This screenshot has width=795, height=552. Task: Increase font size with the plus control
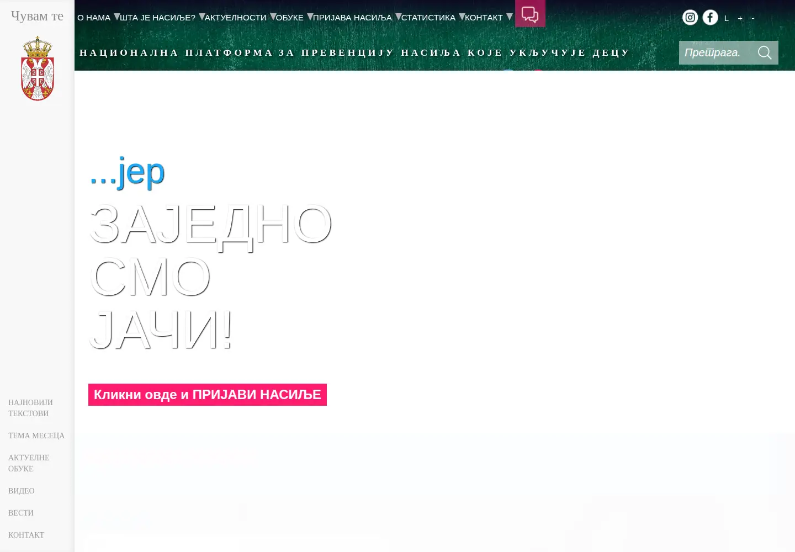coord(740,18)
